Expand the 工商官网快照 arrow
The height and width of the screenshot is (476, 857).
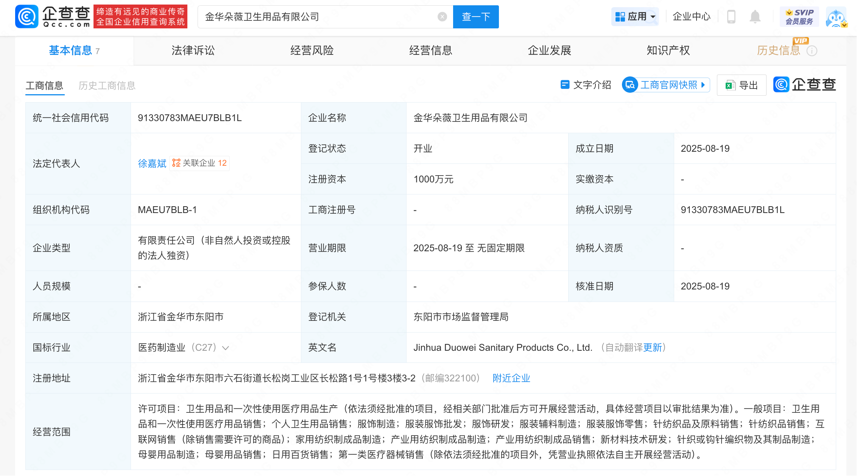[x=703, y=85]
